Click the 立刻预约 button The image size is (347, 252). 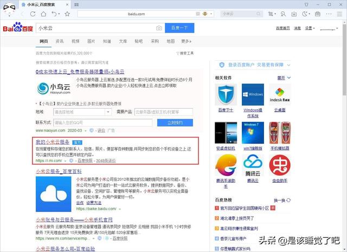click(175, 123)
